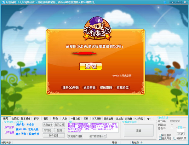Click the 复制推广链接 button

[75, 136]
